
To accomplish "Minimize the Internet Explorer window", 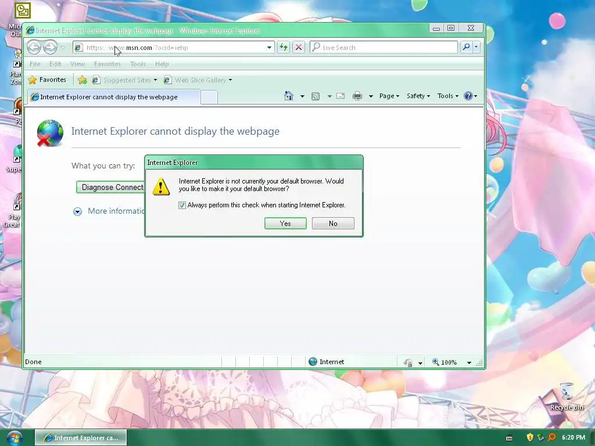I will (x=436, y=28).
